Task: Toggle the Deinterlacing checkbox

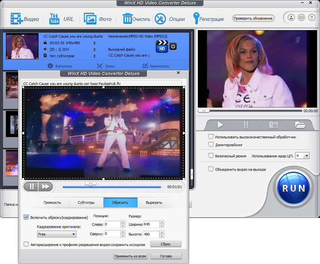Action: 211,145
